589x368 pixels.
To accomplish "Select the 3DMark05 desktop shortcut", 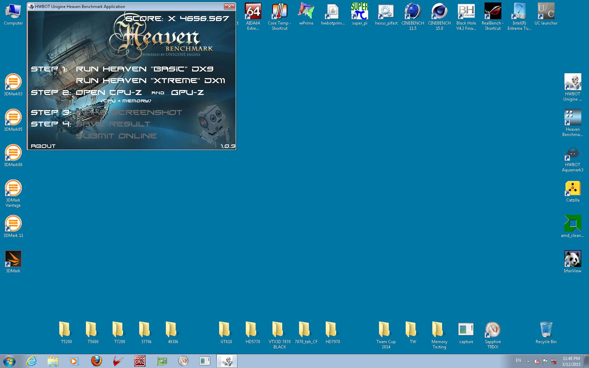I will (x=13, y=120).
